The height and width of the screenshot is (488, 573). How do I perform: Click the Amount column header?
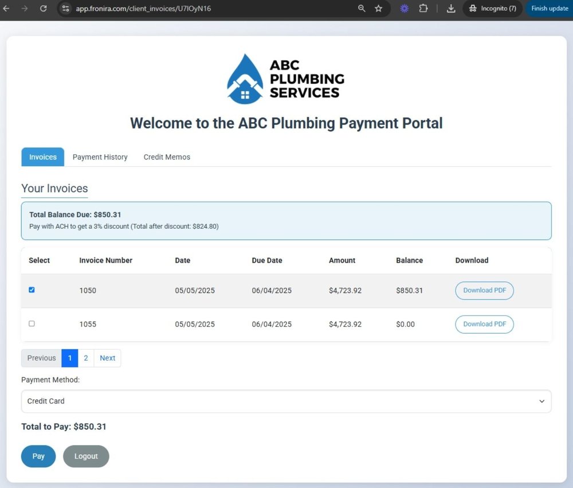point(342,260)
